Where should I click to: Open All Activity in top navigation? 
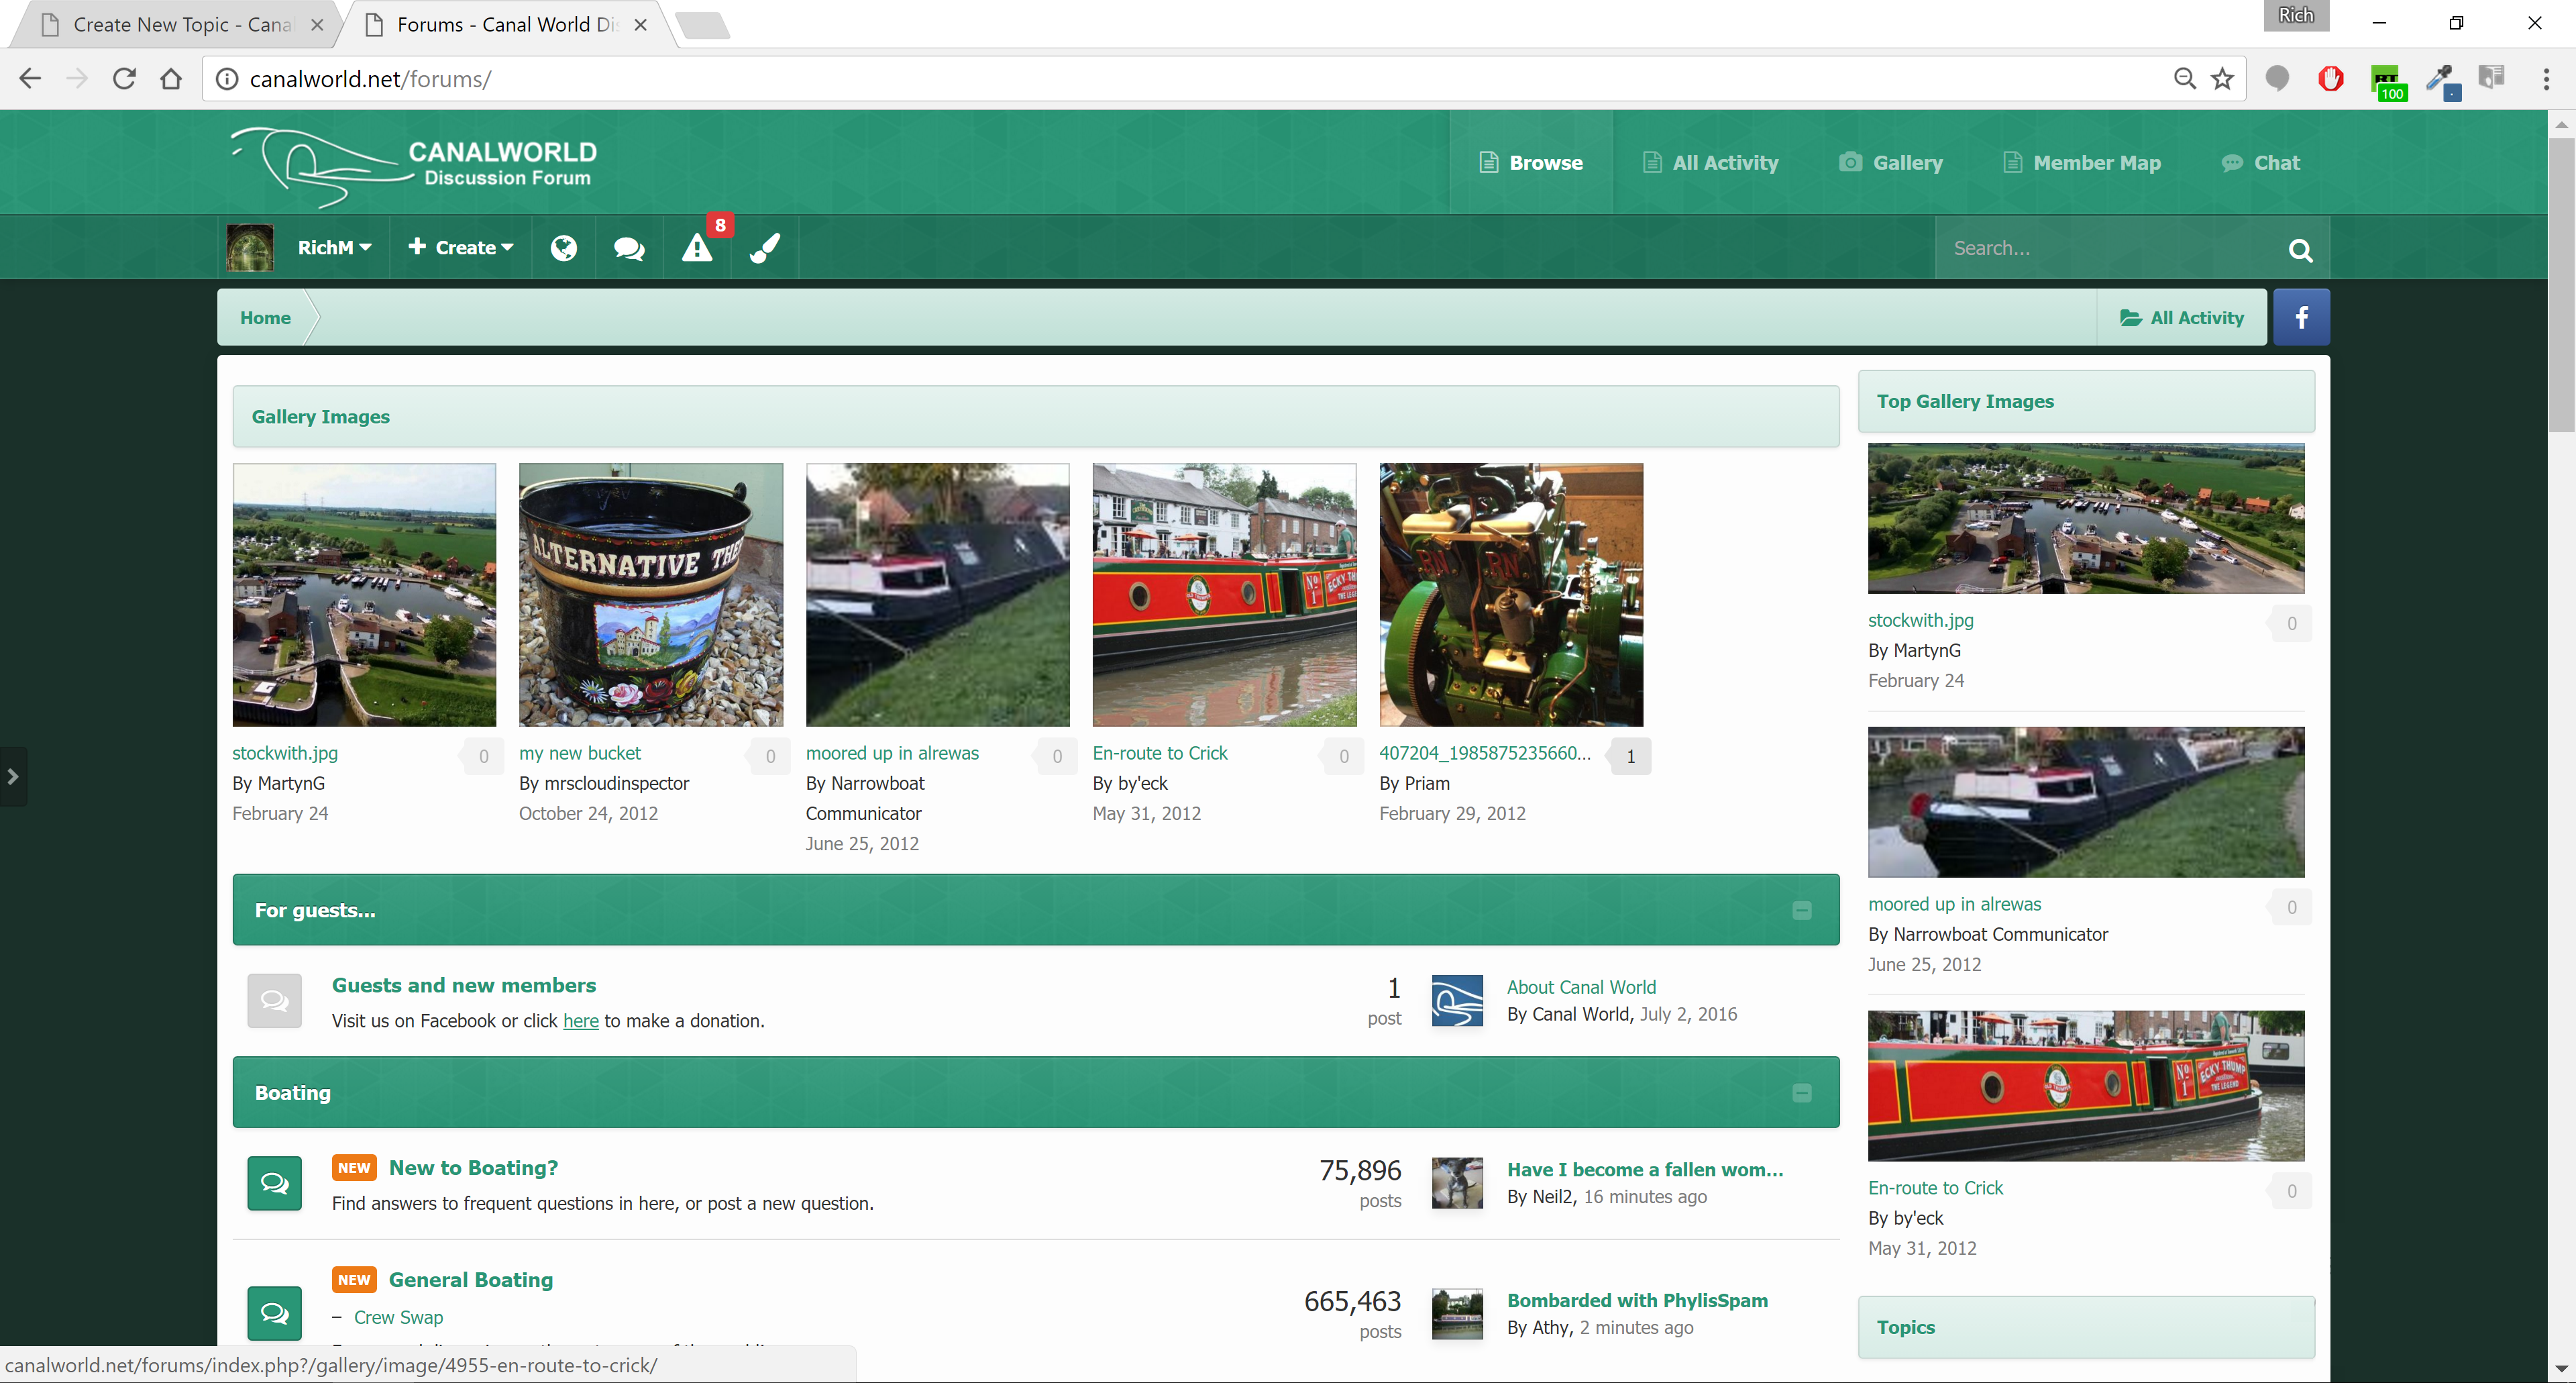[1711, 162]
